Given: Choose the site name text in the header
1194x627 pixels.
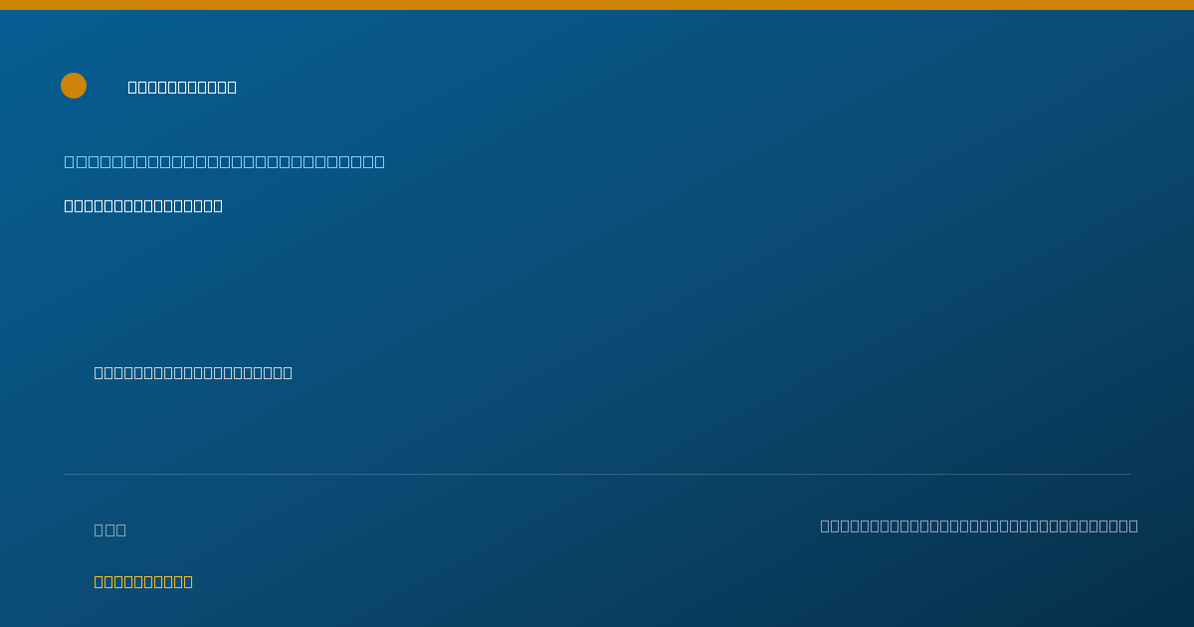Looking at the screenshot, I should coord(182,87).
